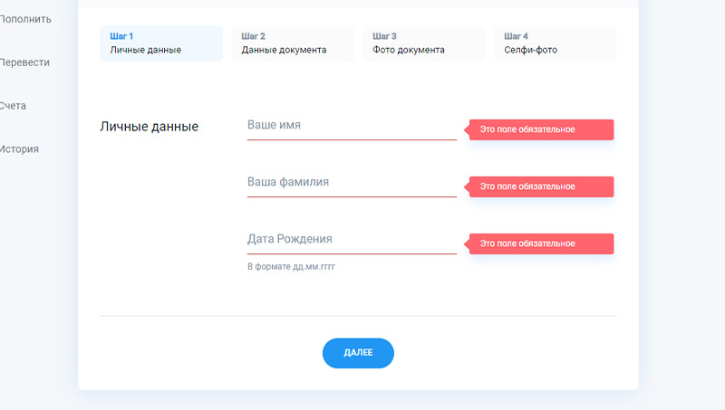Click the Личные данные section heading
The height and width of the screenshot is (410, 725).
(x=149, y=127)
